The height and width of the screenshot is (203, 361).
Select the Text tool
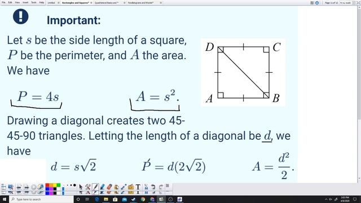coord(138,187)
